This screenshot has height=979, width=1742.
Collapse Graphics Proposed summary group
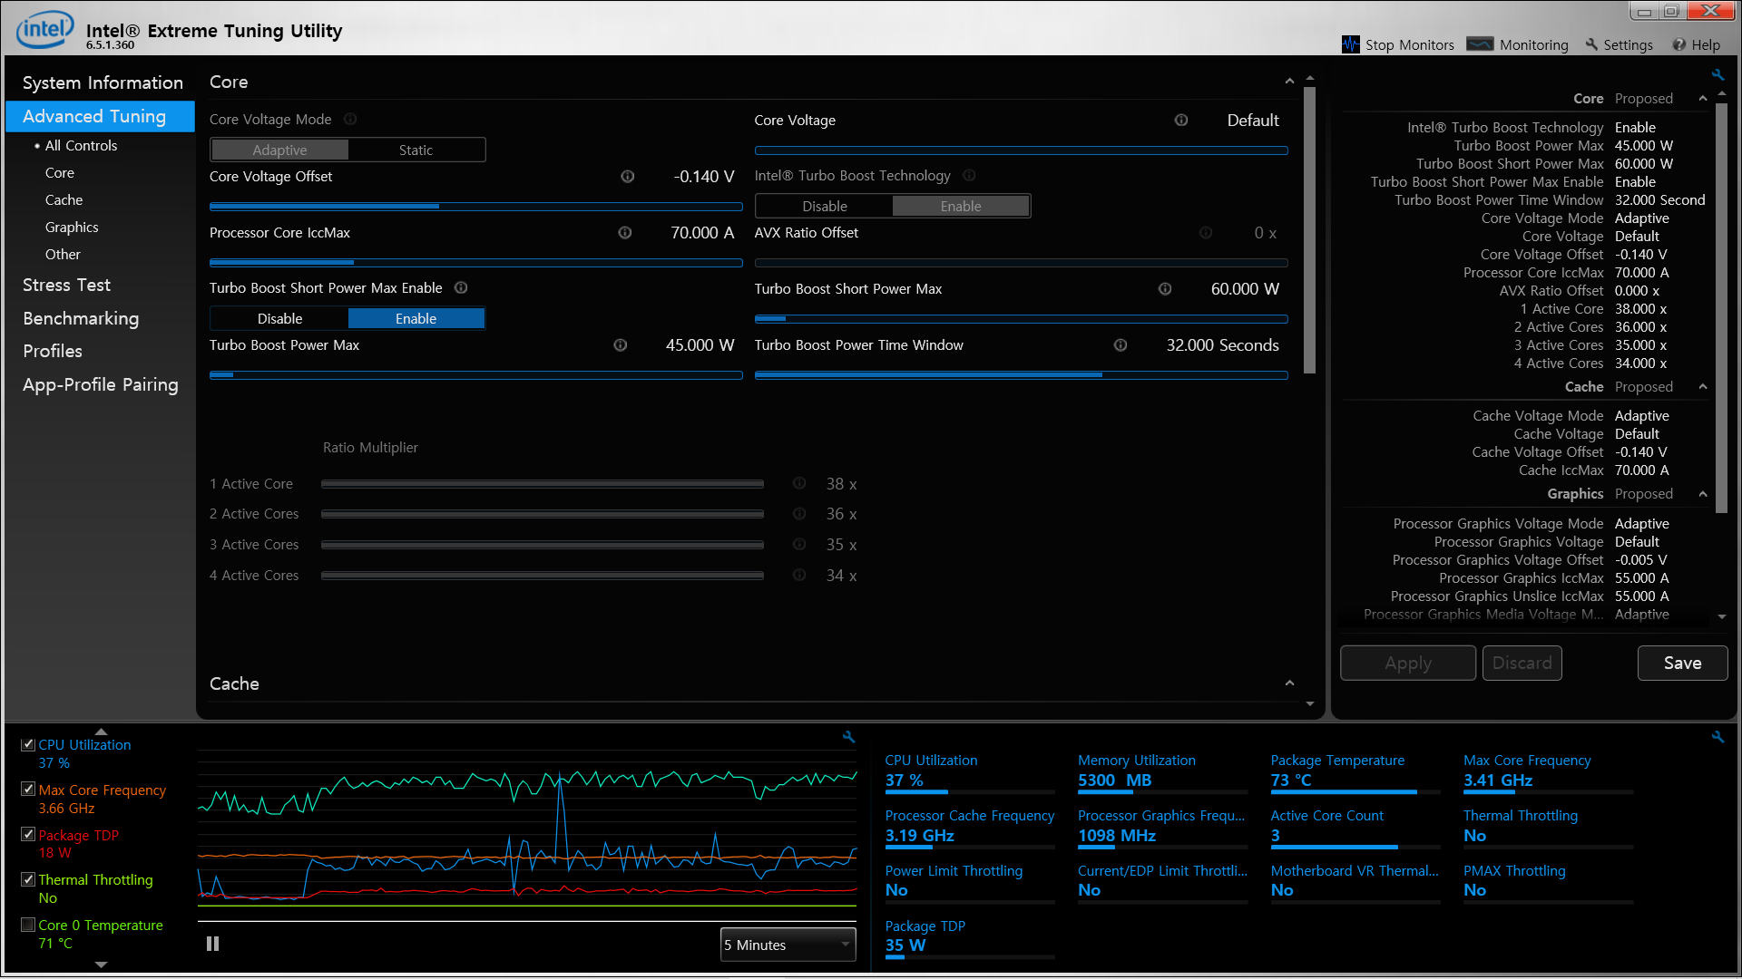tap(1703, 493)
